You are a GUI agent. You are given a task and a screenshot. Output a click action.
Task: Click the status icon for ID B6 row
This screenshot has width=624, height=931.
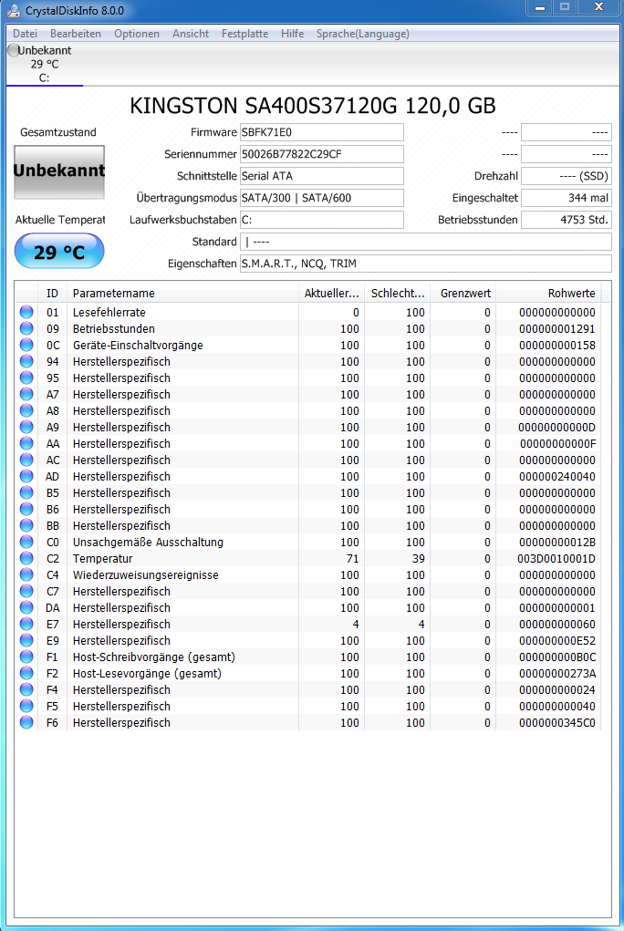(x=26, y=510)
